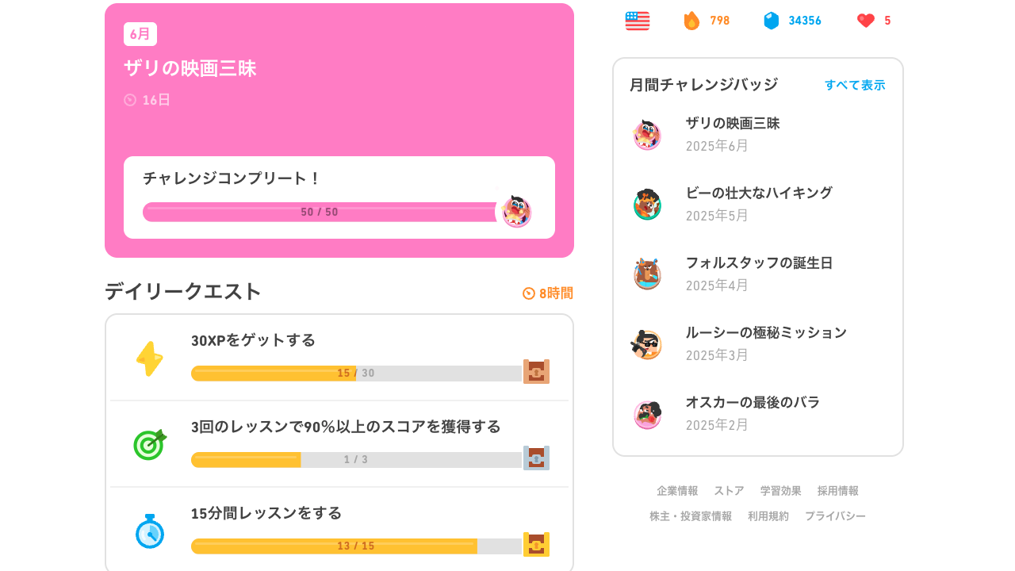This screenshot has width=1015, height=571.
Task: Open the プライバシー footer link
Action: point(835,516)
